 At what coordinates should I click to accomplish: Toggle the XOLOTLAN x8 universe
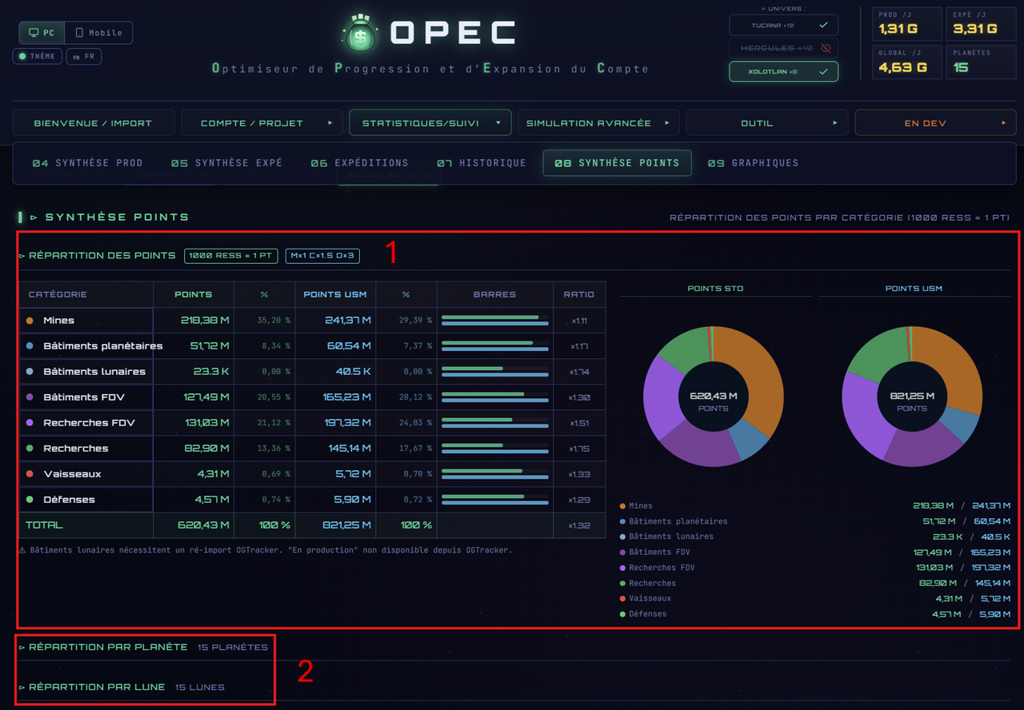tap(783, 71)
